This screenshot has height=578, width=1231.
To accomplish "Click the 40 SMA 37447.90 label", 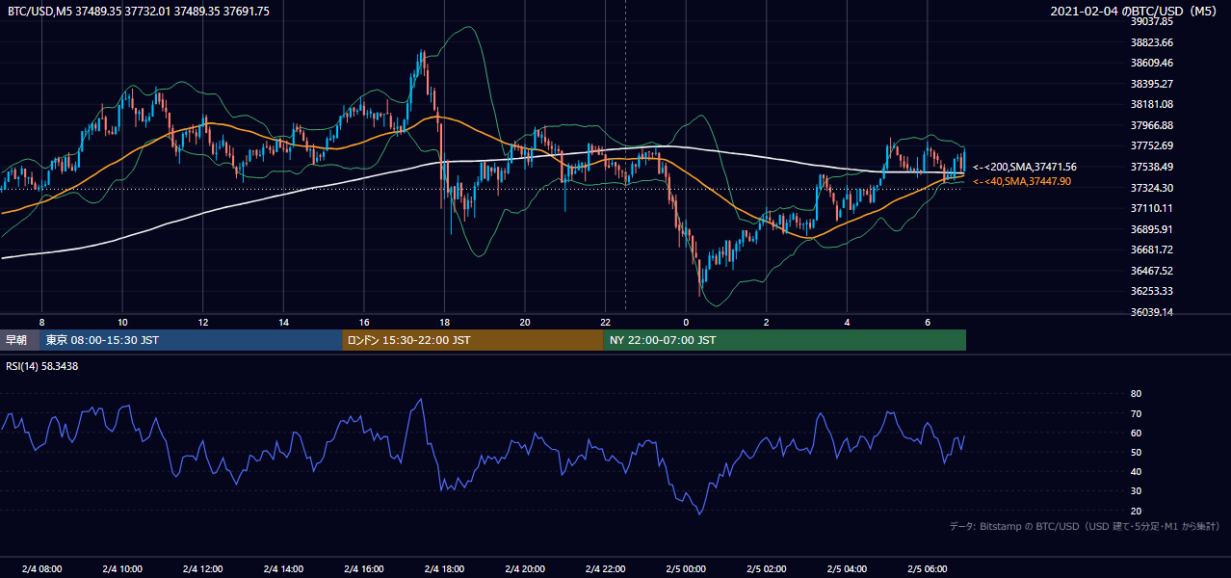I will point(1022,181).
